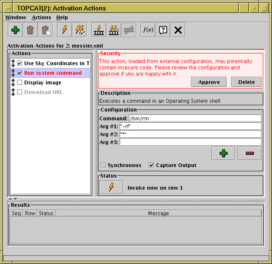Click the X close toolbar icon
This screenshot has width=272, height=264.
[x=178, y=30]
